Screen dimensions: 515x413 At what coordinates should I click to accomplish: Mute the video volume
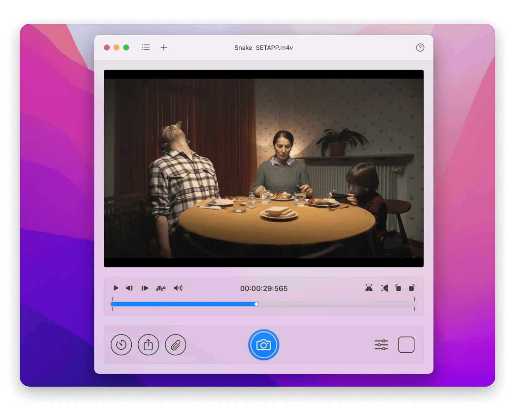178,288
